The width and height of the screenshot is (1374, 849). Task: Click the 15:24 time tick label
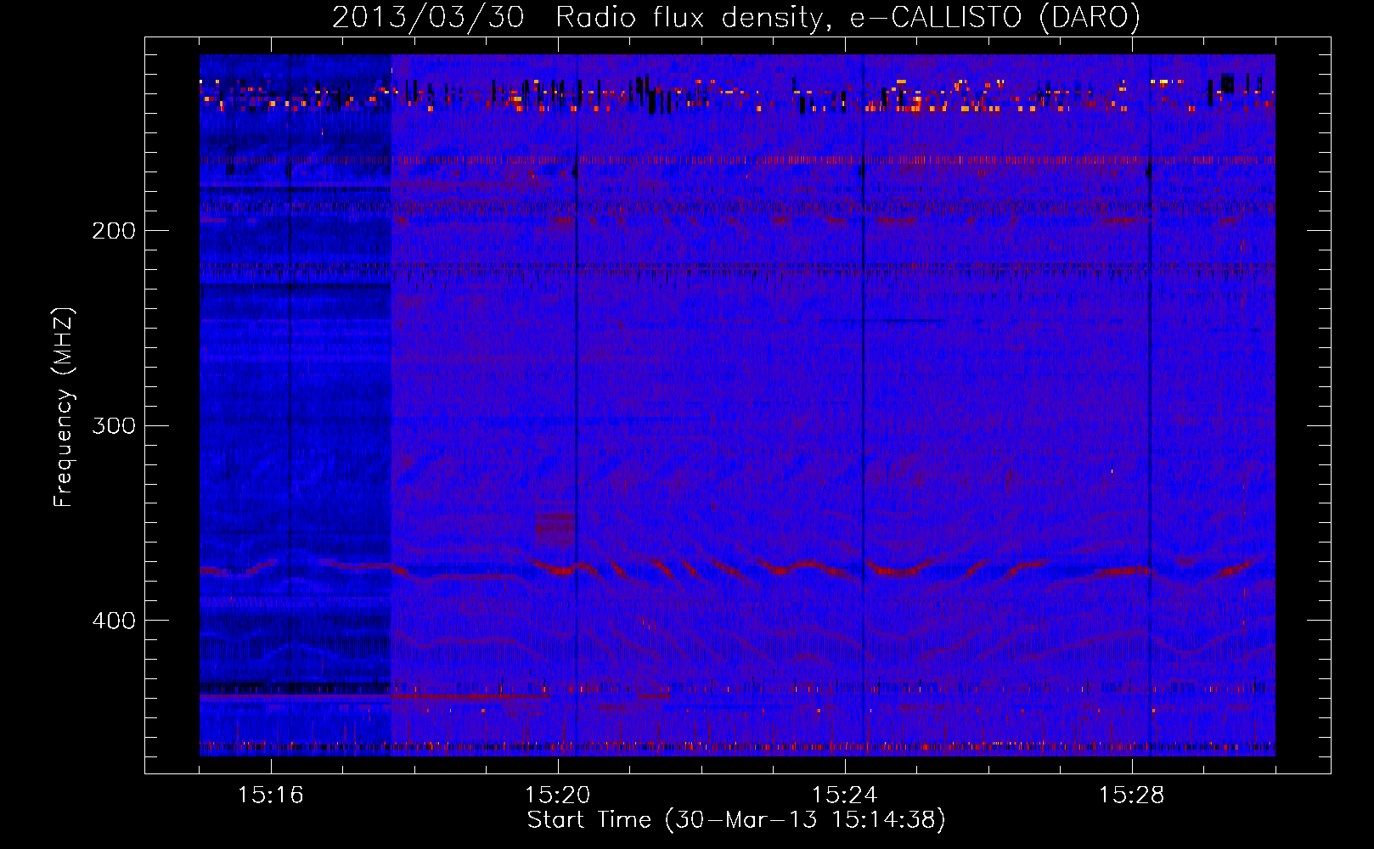[845, 795]
